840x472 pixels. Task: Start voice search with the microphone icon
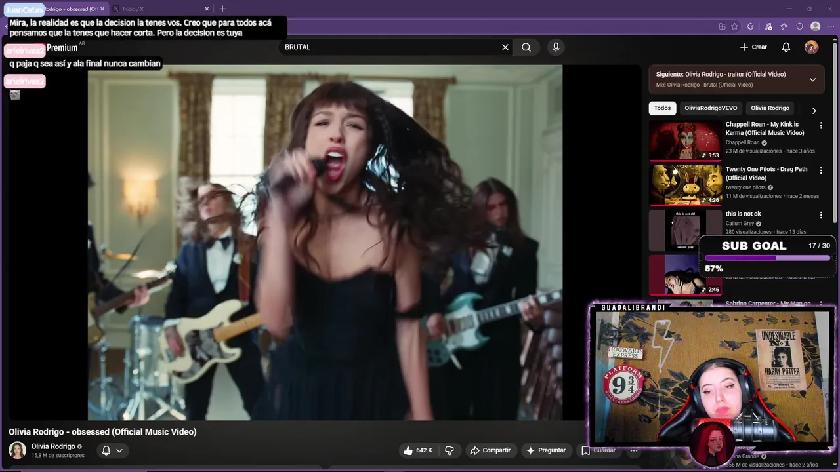tap(556, 47)
